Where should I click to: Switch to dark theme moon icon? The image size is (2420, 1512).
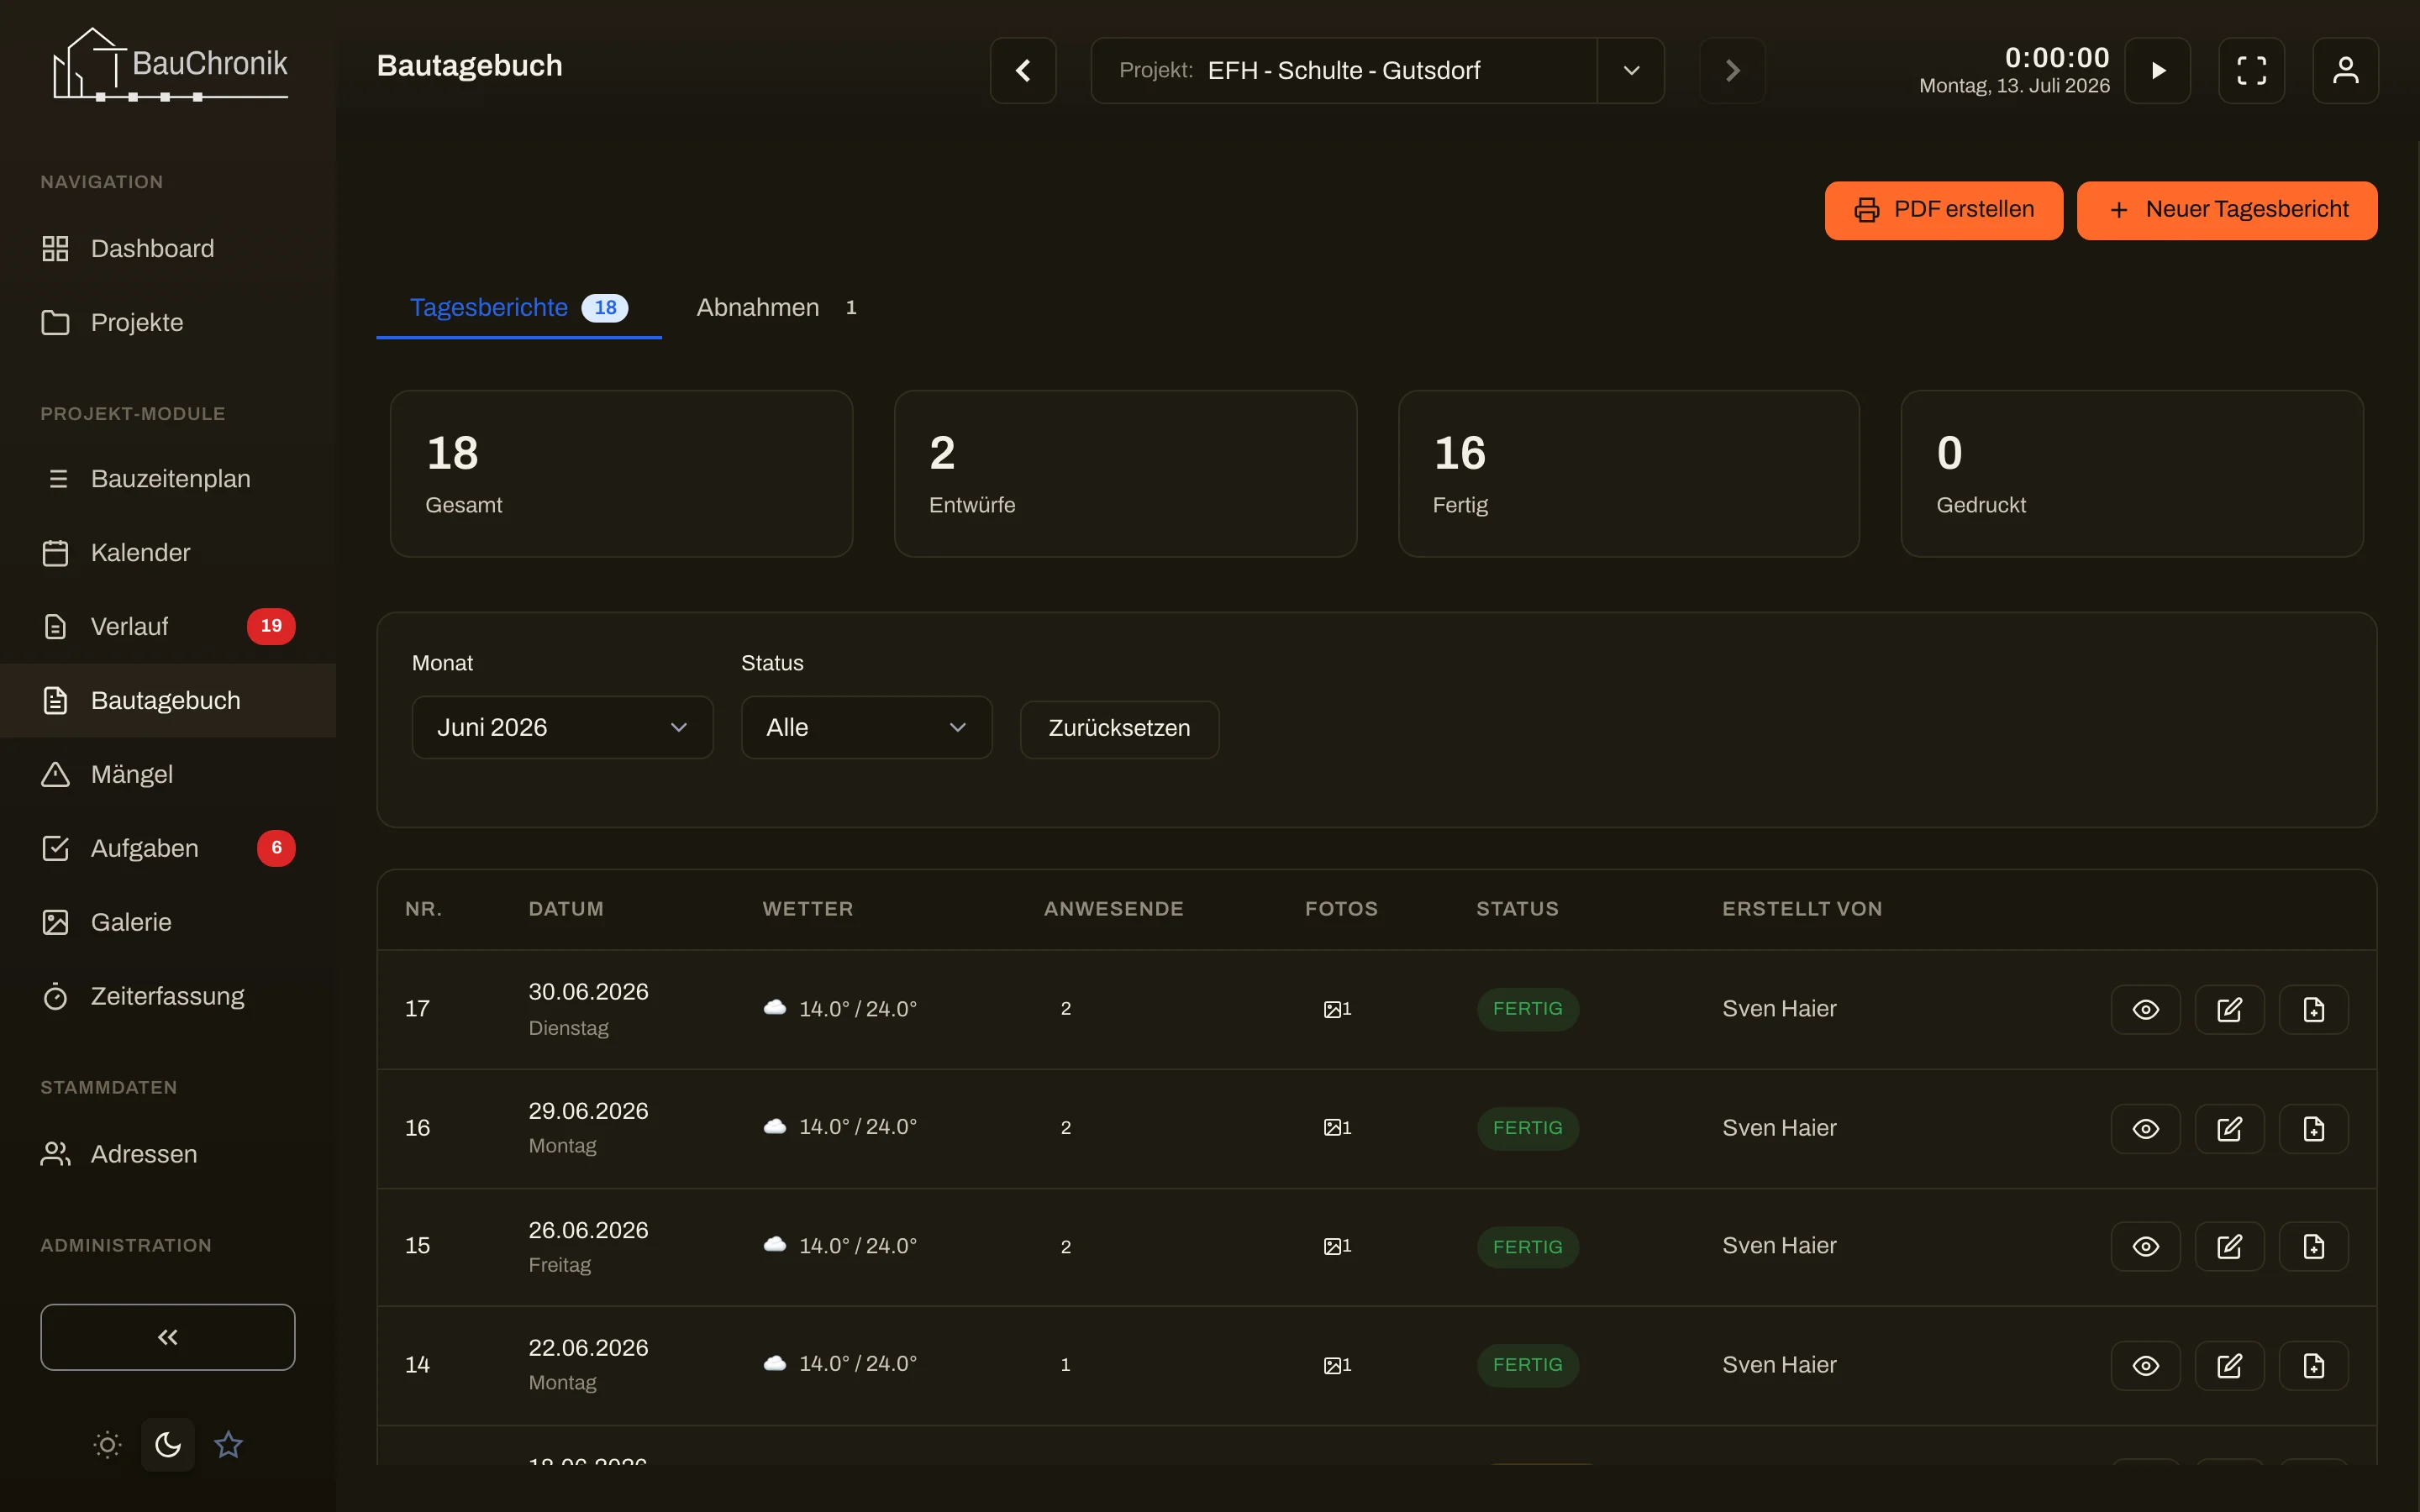point(168,1444)
